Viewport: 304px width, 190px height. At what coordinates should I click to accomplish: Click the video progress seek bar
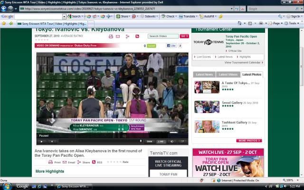click(100, 142)
